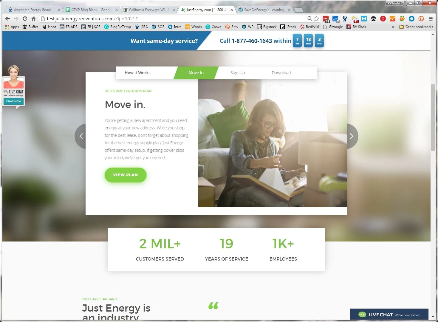Image resolution: width=438 pixels, height=322 pixels.
Task: Click the vertical page scrollbar thumb
Action: pyautogui.click(x=433, y=118)
